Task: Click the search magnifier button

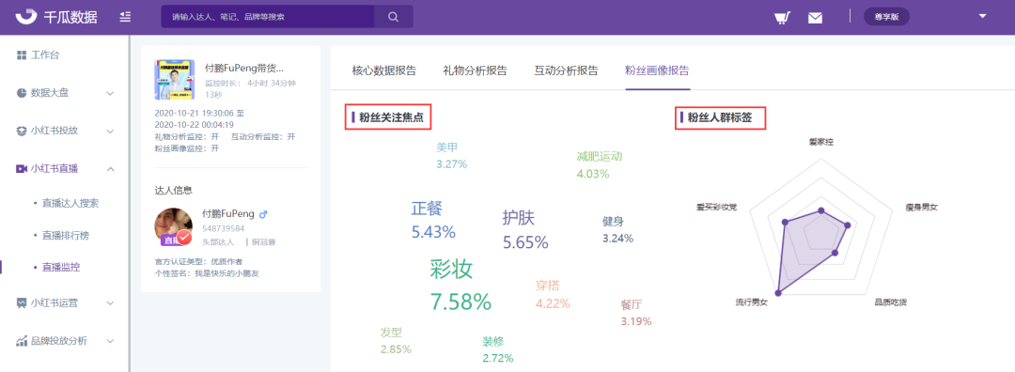Action: point(393,17)
